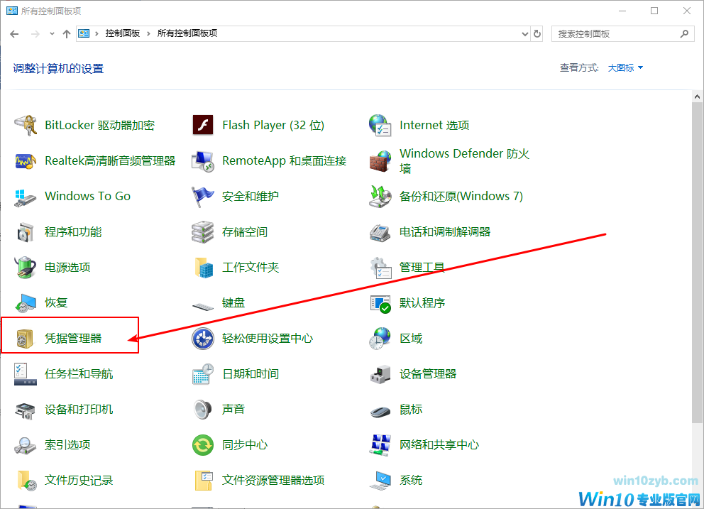The image size is (704, 509).
Task: Open the 鼠标 mouse icon
Action: [380, 410]
